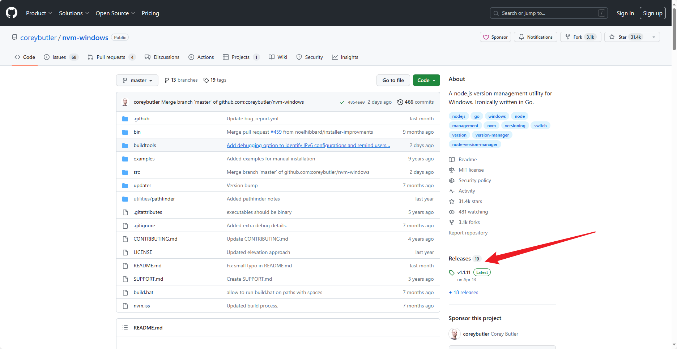Fork the repository
This screenshot has width=677, height=349.
pyautogui.click(x=580, y=37)
